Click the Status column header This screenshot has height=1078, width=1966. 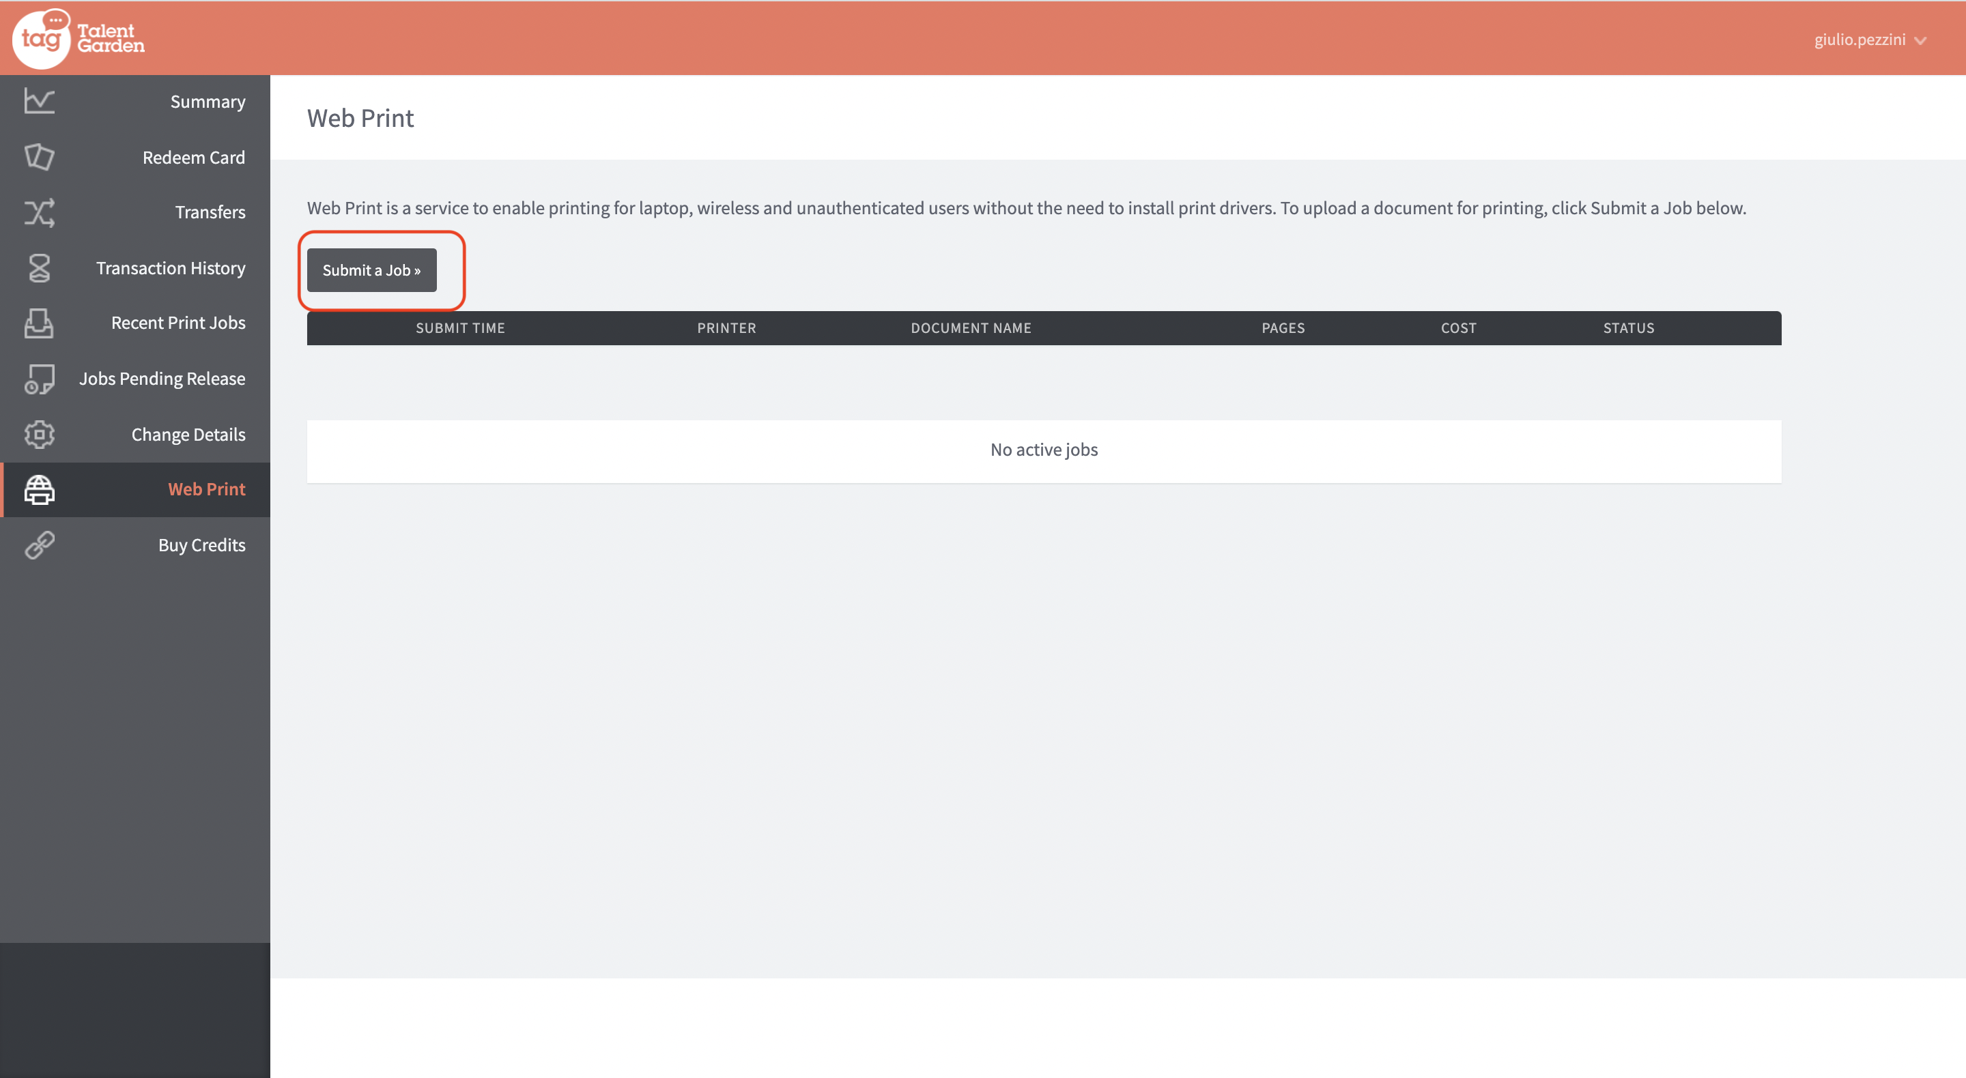pos(1628,328)
